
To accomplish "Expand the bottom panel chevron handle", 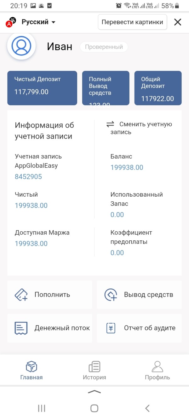I will pos(94,392).
